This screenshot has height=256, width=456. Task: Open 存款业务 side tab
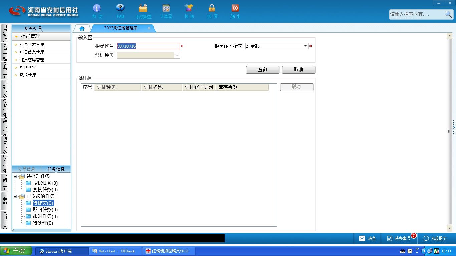(5, 89)
